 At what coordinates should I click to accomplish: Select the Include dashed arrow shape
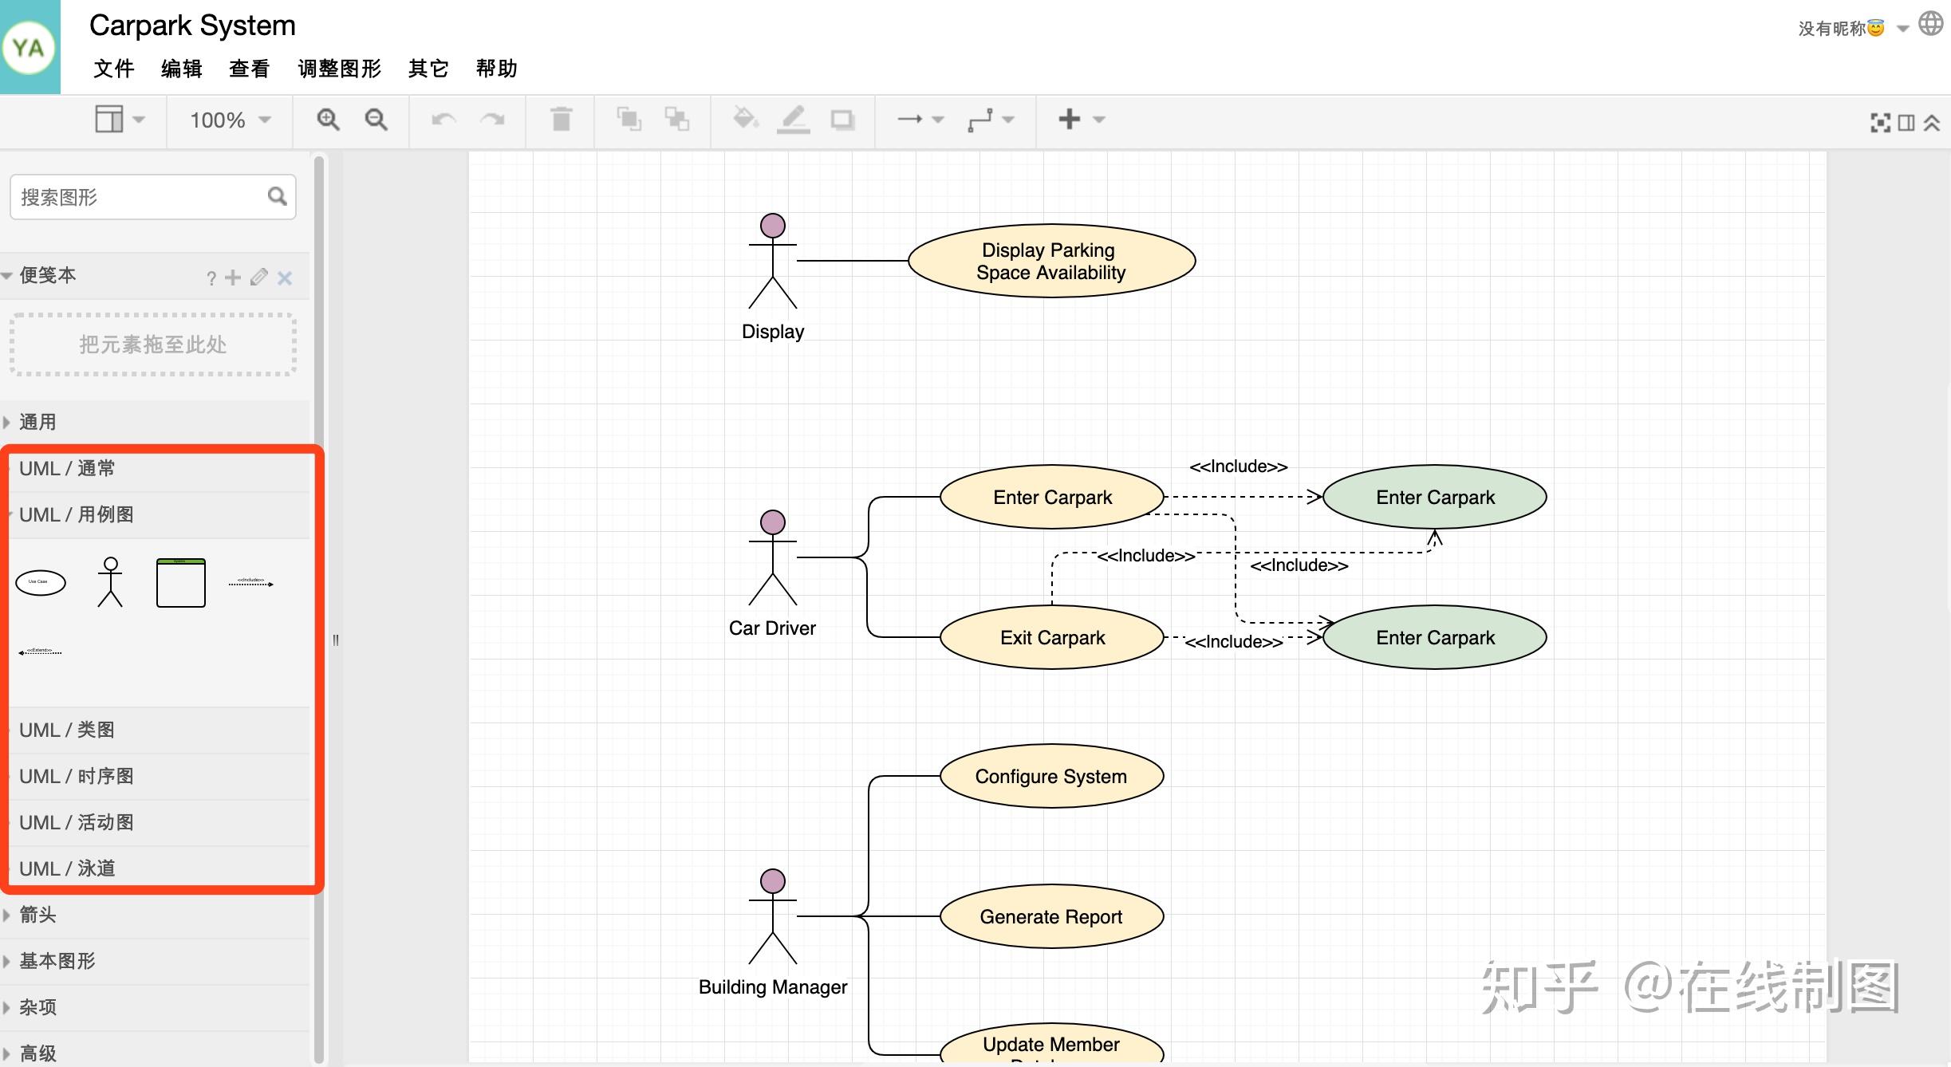point(251,582)
